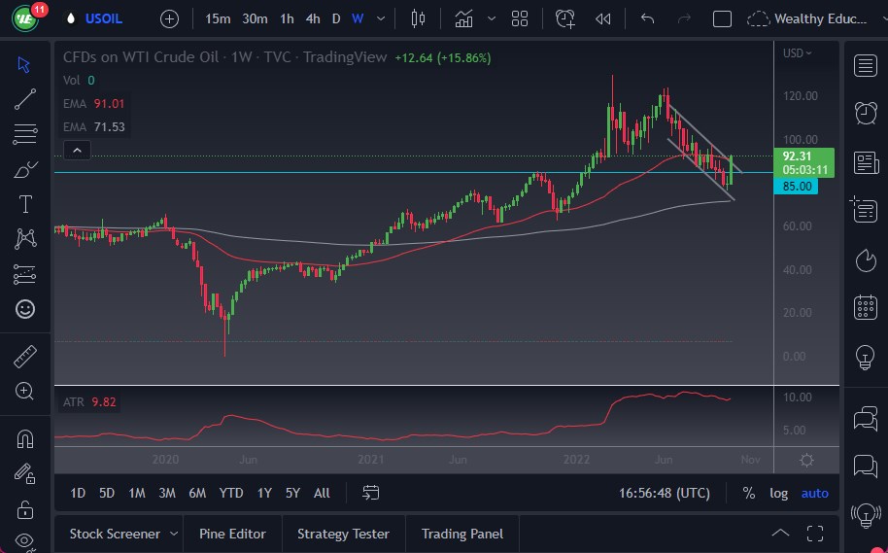Open the alerts alarm clock panel
The image size is (888, 553).
click(865, 113)
